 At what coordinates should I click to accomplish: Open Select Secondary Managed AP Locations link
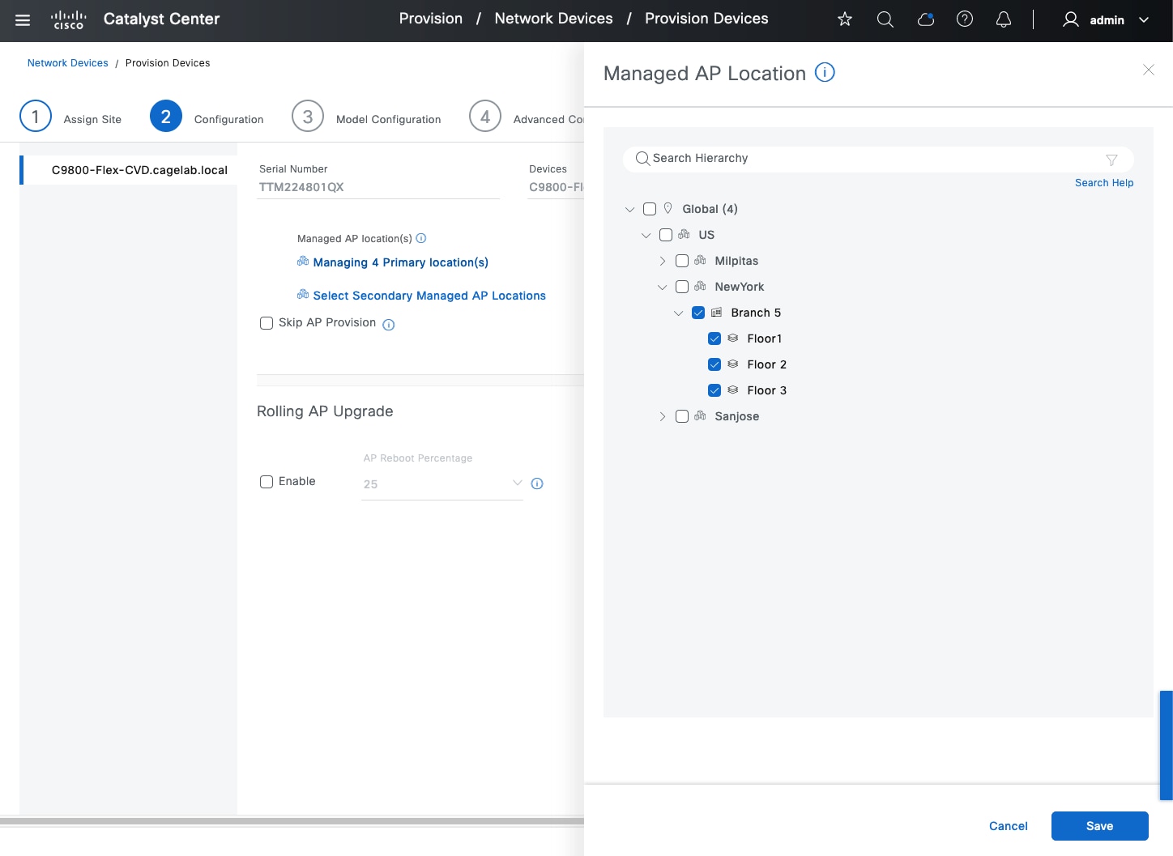tap(429, 296)
